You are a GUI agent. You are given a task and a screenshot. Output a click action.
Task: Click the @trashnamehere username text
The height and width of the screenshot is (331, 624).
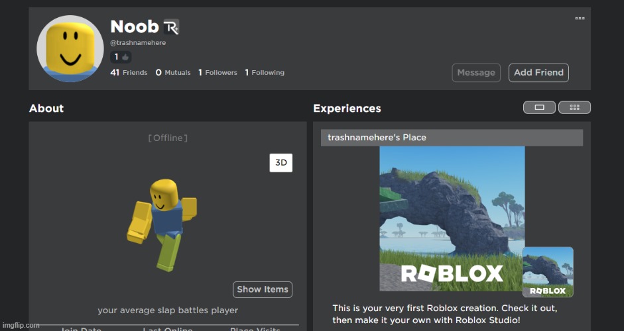tap(138, 42)
